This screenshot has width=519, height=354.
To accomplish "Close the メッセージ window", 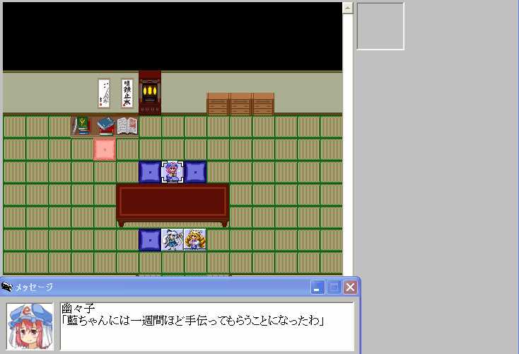I will [350, 287].
